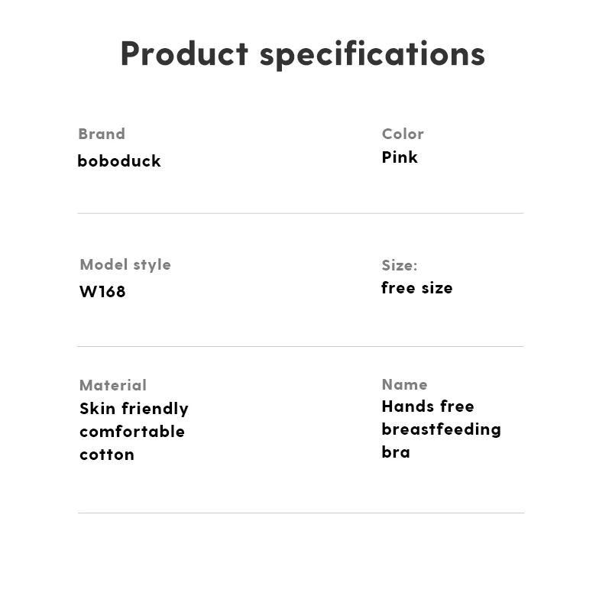Select the "Brand" label
612x612 pixels.
tap(102, 134)
